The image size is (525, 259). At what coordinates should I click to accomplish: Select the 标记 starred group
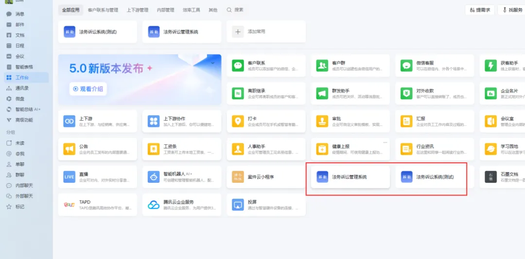[16, 207]
